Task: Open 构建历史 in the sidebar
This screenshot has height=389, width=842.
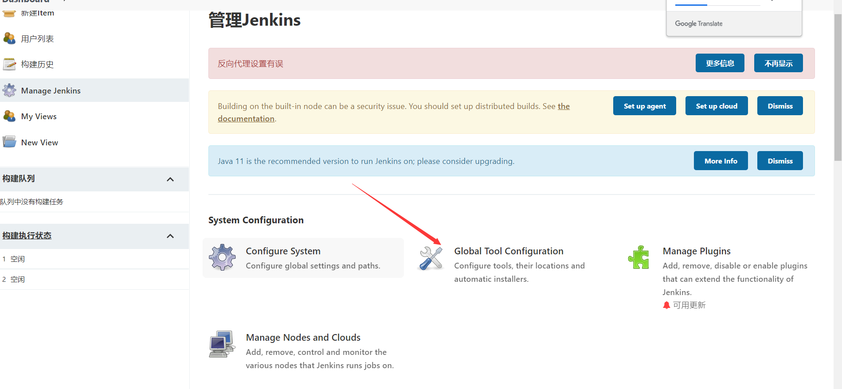Action: 37,65
